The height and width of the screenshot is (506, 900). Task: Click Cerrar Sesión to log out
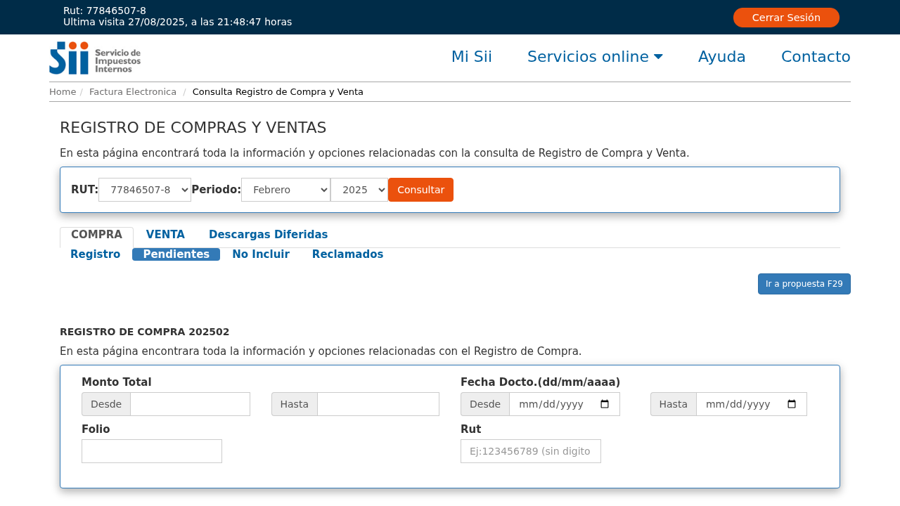click(785, 18)
